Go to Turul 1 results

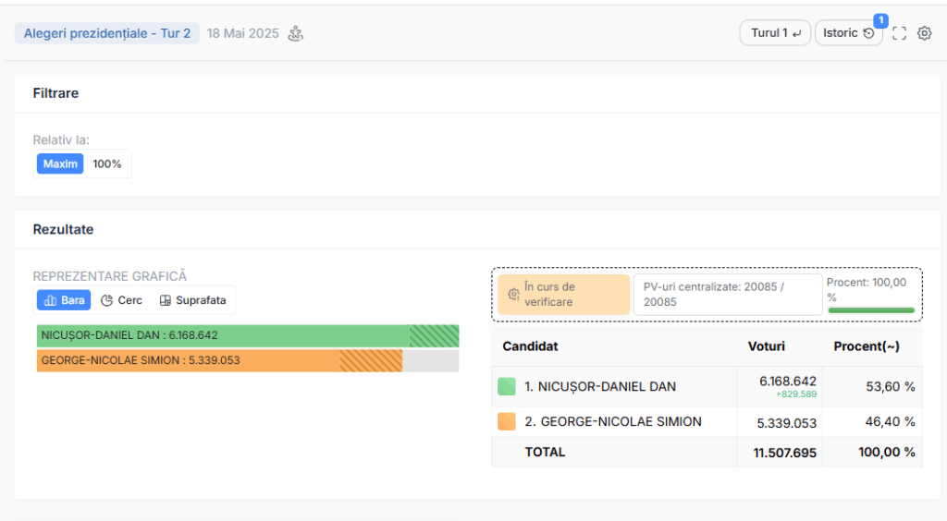(x=775, y=33)
